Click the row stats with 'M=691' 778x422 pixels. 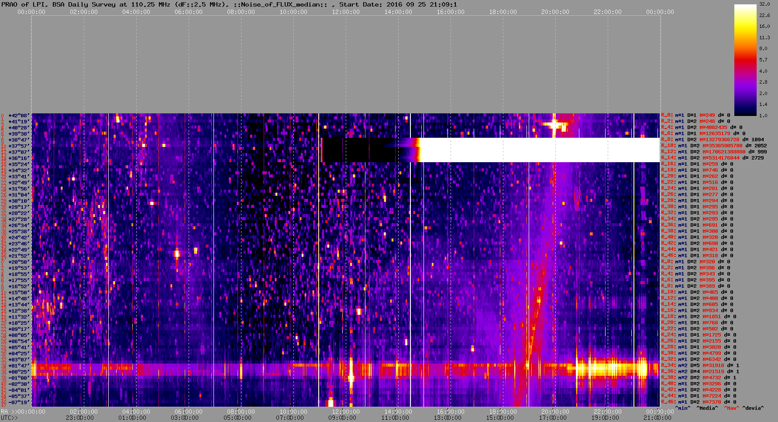click(x=697, y=225)
